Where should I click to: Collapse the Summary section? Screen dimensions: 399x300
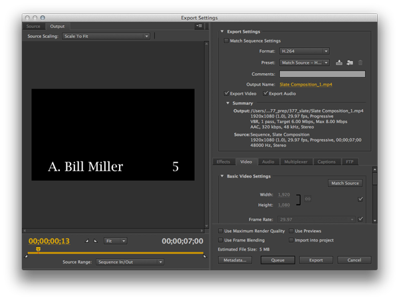227,103
